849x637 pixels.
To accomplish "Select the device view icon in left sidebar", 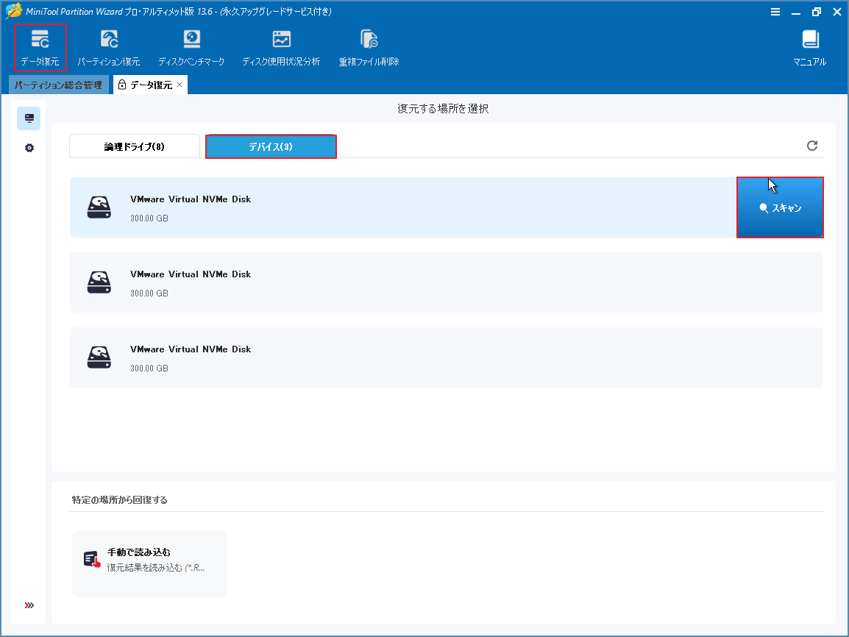I will pos(28,118).
